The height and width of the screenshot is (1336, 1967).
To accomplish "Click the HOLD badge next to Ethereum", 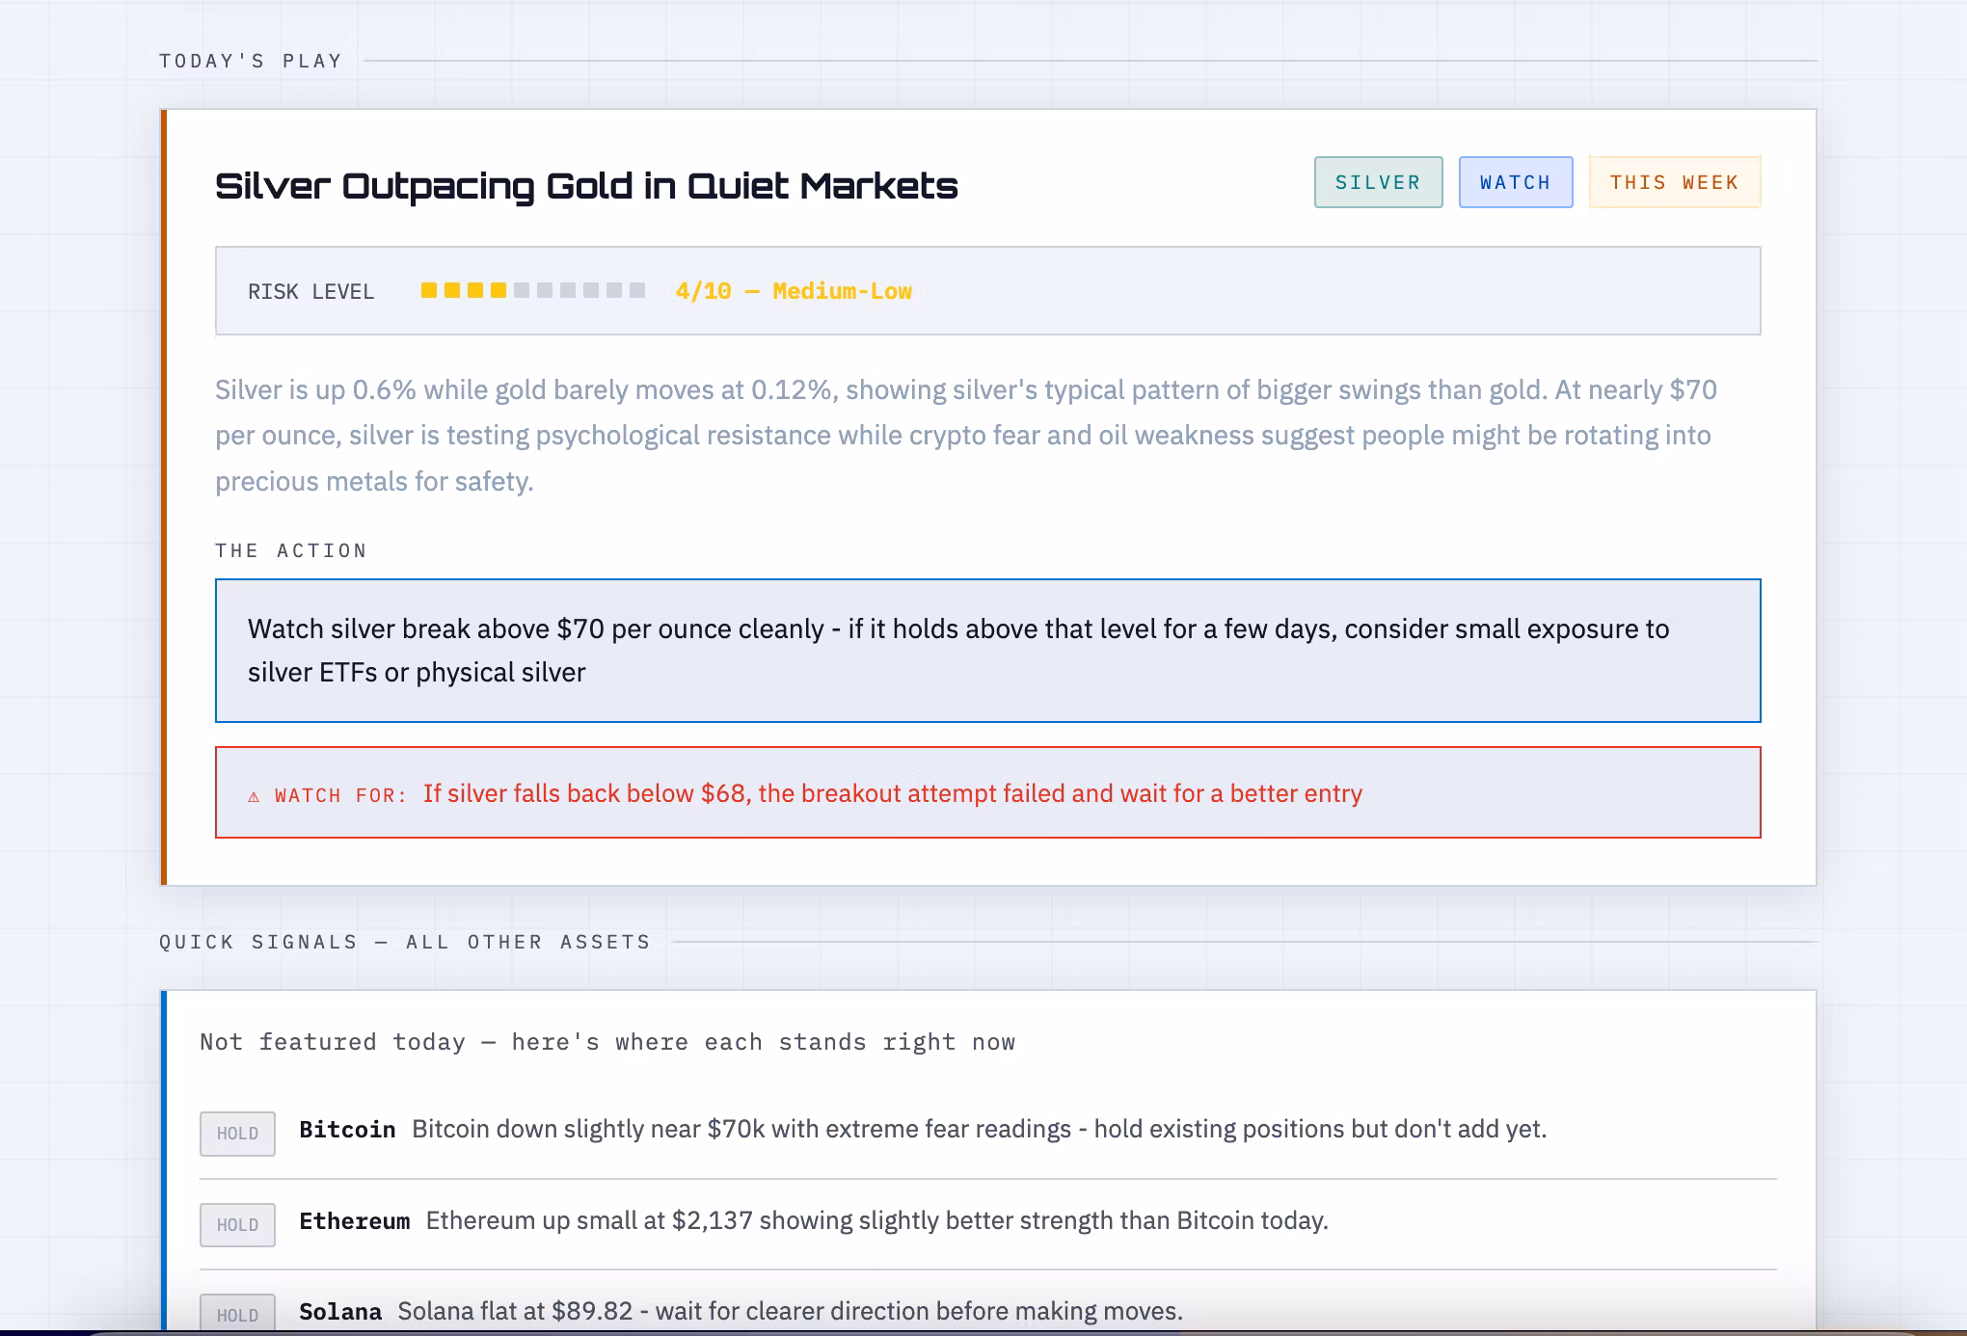I will (x=237, y=1225).
